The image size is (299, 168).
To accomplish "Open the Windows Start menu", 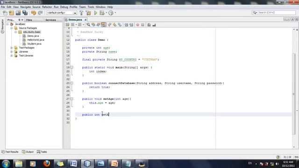I will pyautogui.click(x=6, y=164).
